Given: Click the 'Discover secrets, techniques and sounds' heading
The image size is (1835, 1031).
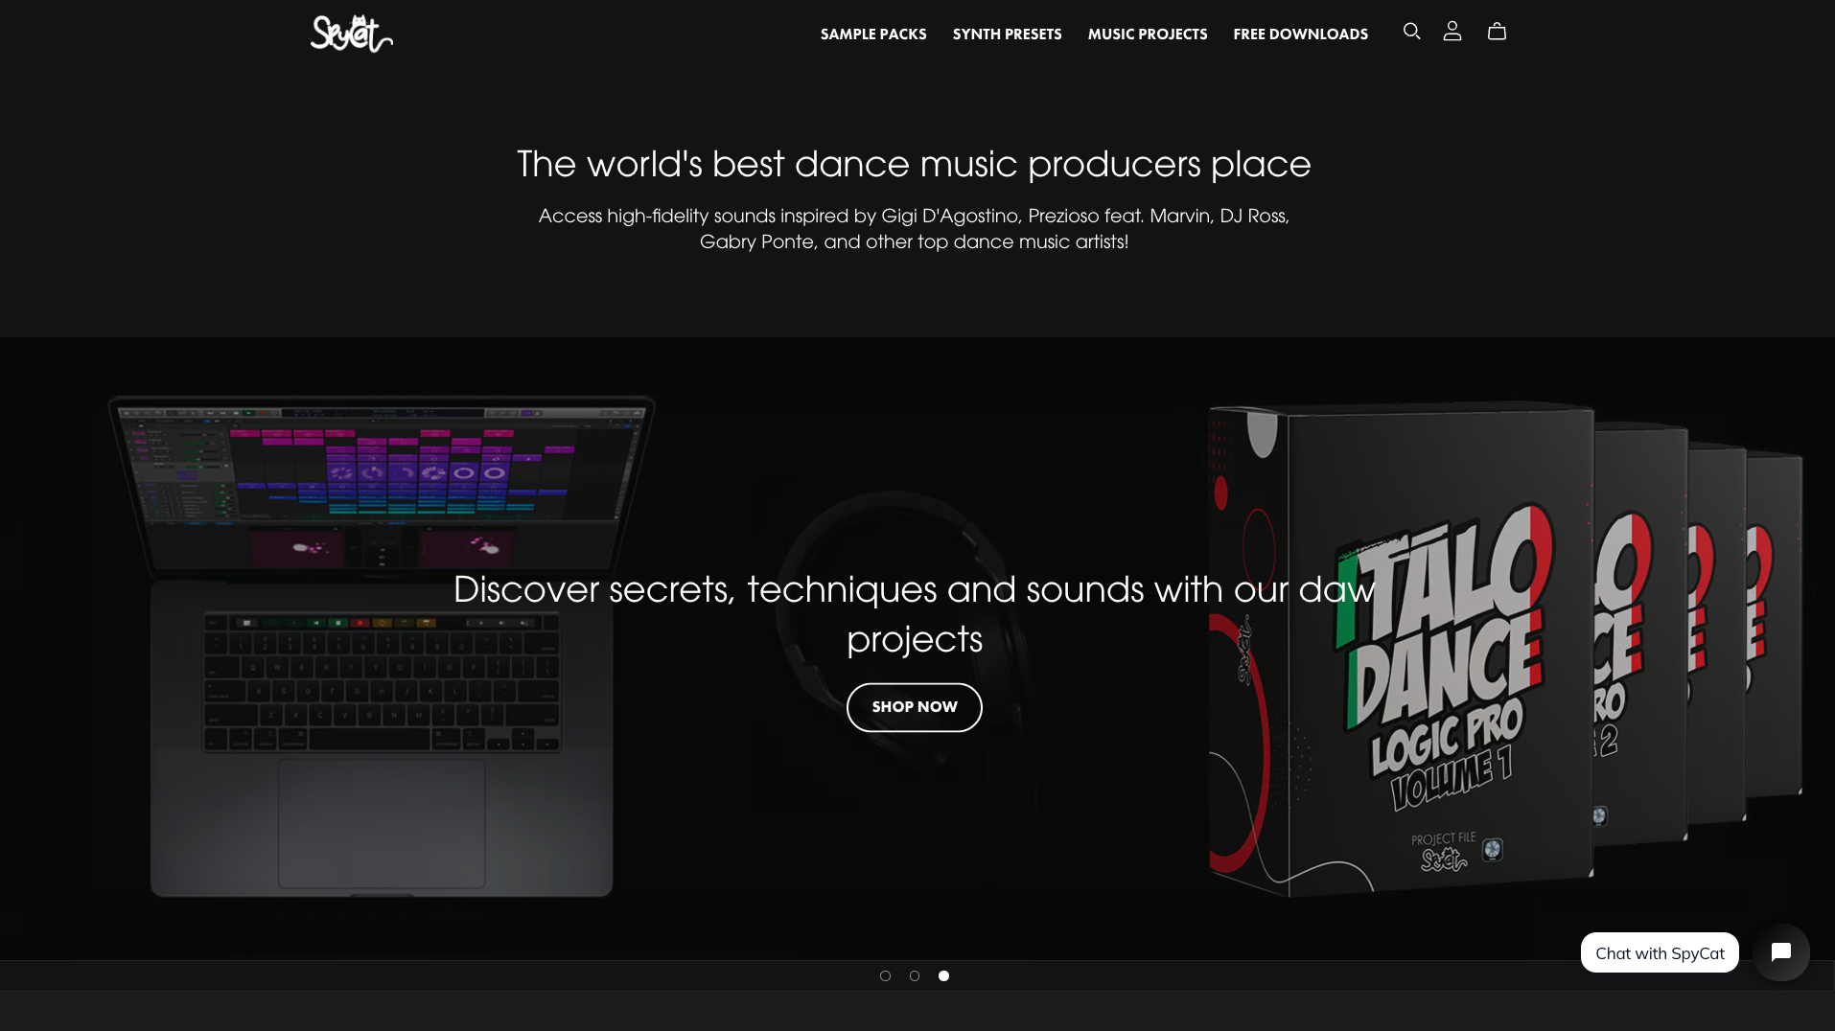Looking at the screenshot, I should (x=915, y=614).
